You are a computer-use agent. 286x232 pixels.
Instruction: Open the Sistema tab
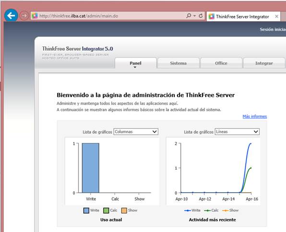[178, 63]
